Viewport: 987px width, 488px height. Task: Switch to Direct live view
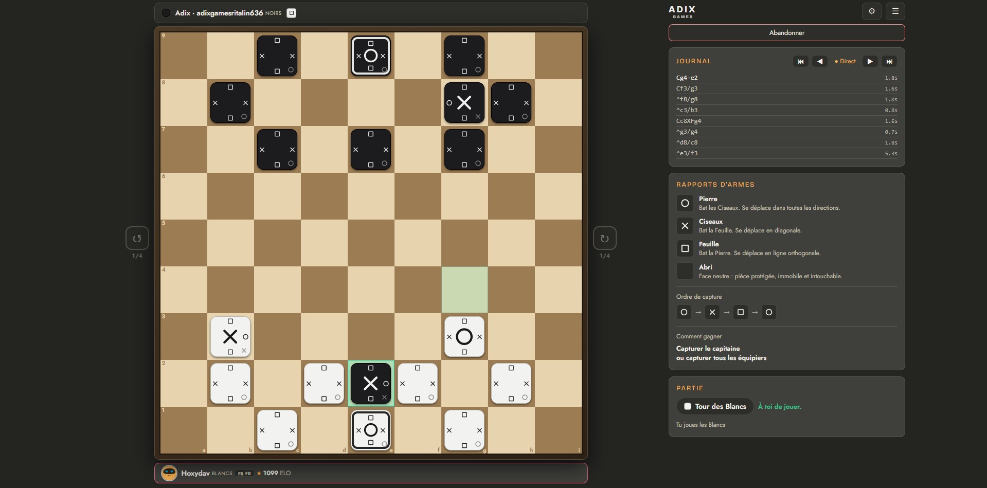coord(845,61)
